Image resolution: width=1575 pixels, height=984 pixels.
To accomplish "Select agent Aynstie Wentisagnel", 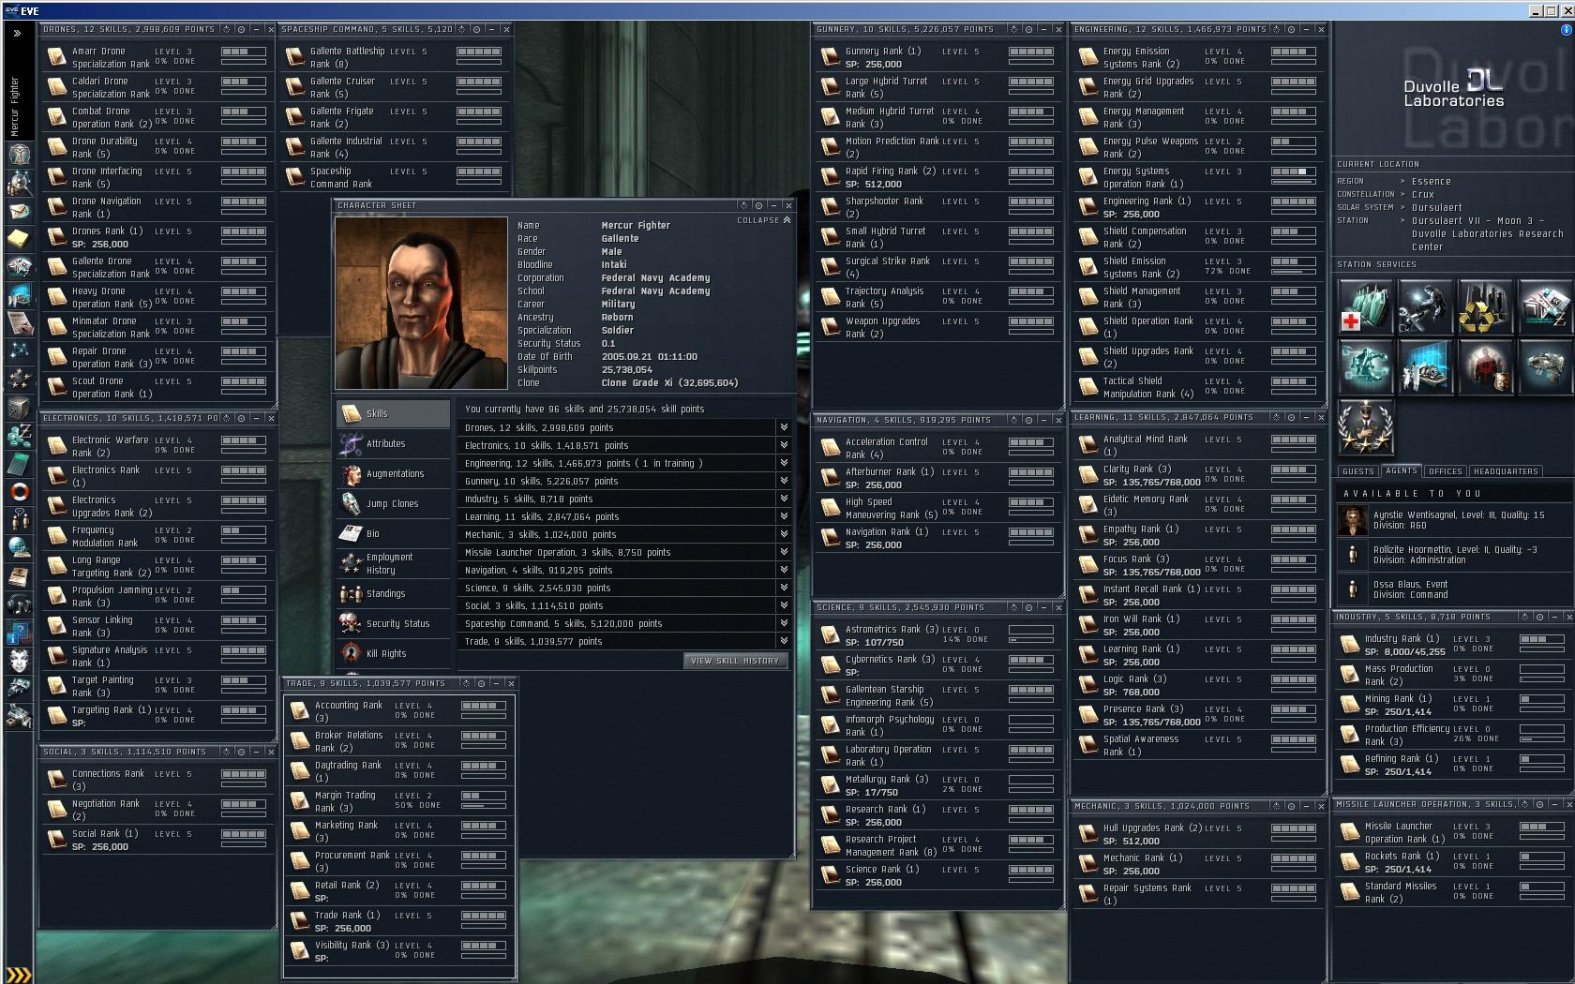I will point(1452,520).
